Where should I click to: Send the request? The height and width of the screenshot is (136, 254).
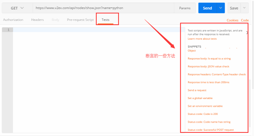click(x=207, y=8)
